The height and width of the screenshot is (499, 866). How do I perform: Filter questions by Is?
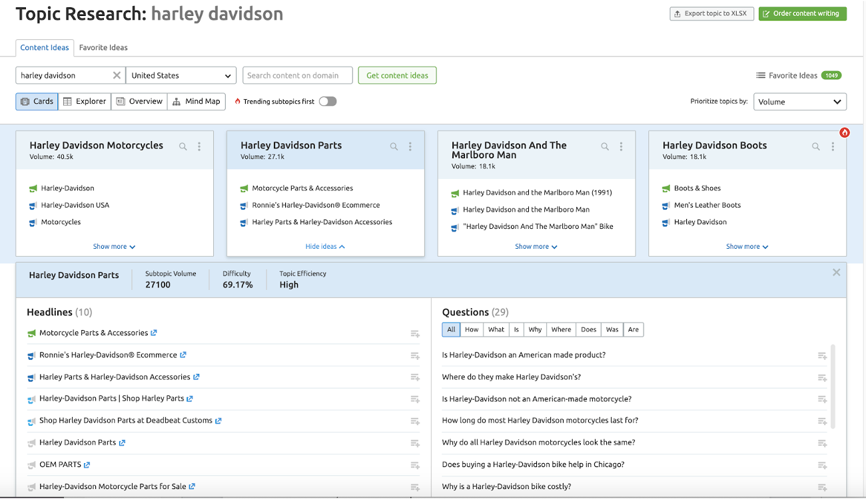516,329
